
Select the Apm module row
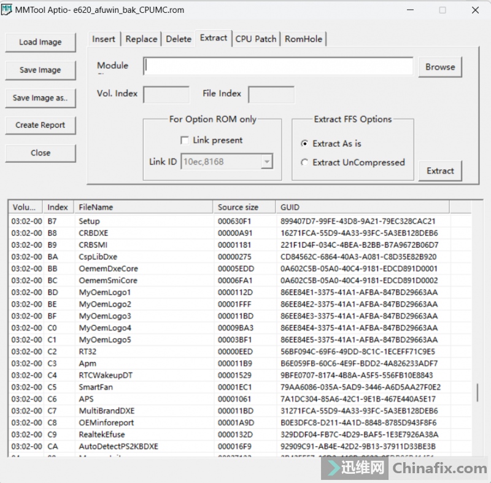click(240, 364)
